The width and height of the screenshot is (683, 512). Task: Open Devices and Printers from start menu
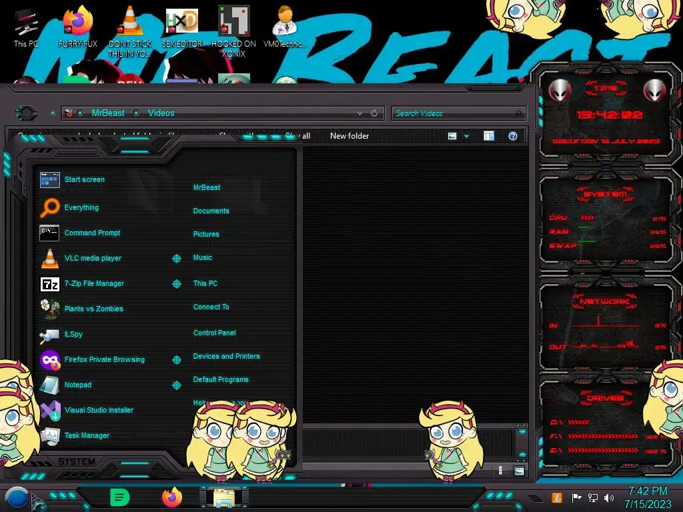pos(226,356)
